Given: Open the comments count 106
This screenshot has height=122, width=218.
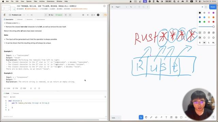Looking at the screenshot, I should click(23, 88).
